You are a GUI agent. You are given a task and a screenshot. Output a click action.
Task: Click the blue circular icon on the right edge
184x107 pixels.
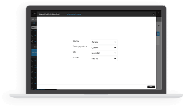tap(158, 34)
